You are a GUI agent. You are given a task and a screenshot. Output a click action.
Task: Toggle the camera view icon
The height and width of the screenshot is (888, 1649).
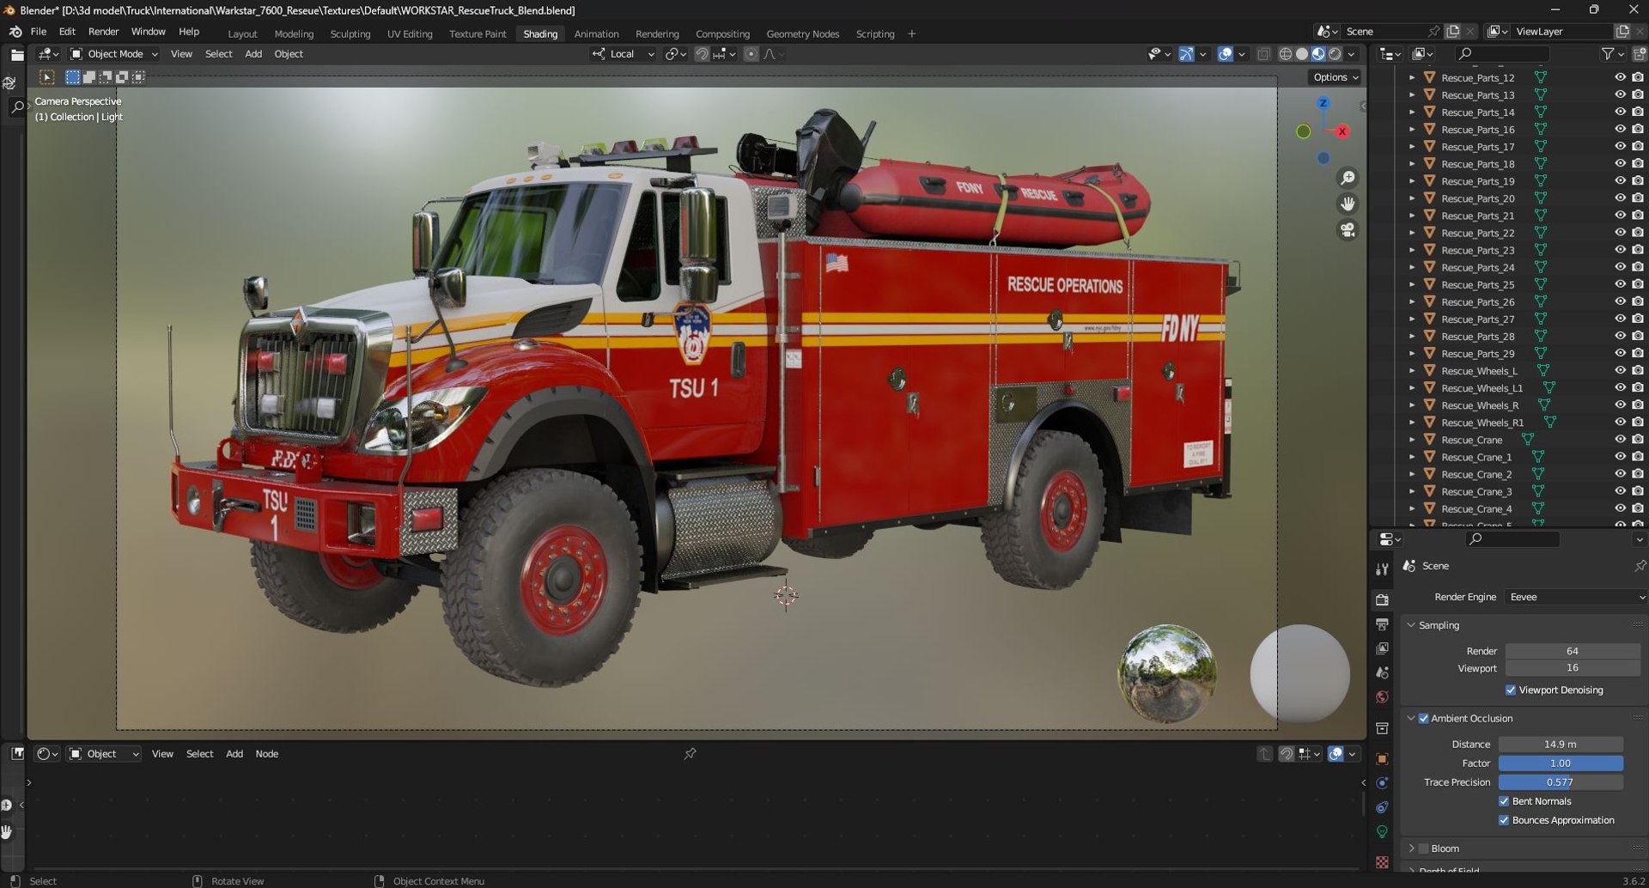(x=1348, y=230)
